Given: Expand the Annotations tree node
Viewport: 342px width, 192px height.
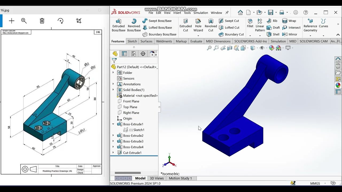Looking at the screenshot, I should [x=113, y=84].
